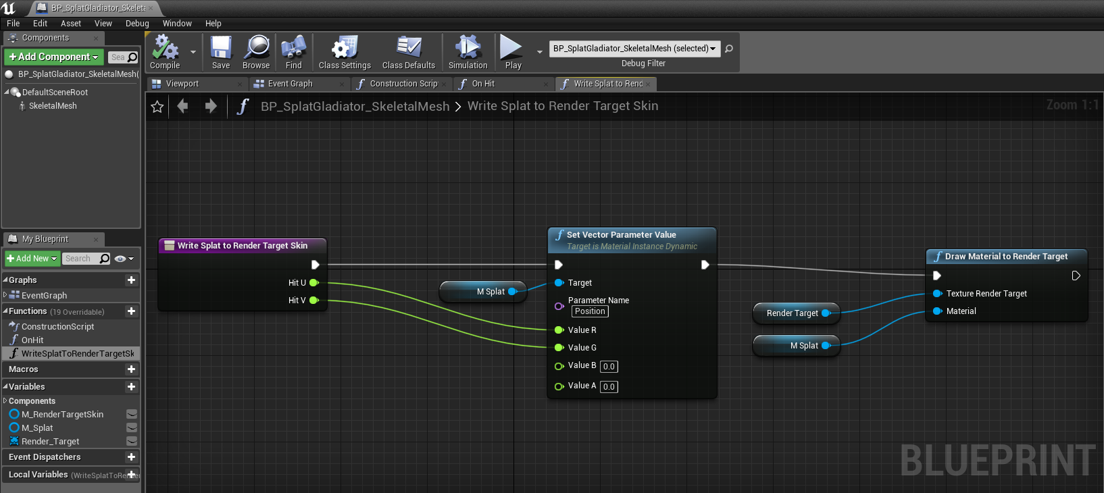Open the Add Component dropdown
Image resolution: width=1104 pixels, height=493 pixels.
pos(54,57)
